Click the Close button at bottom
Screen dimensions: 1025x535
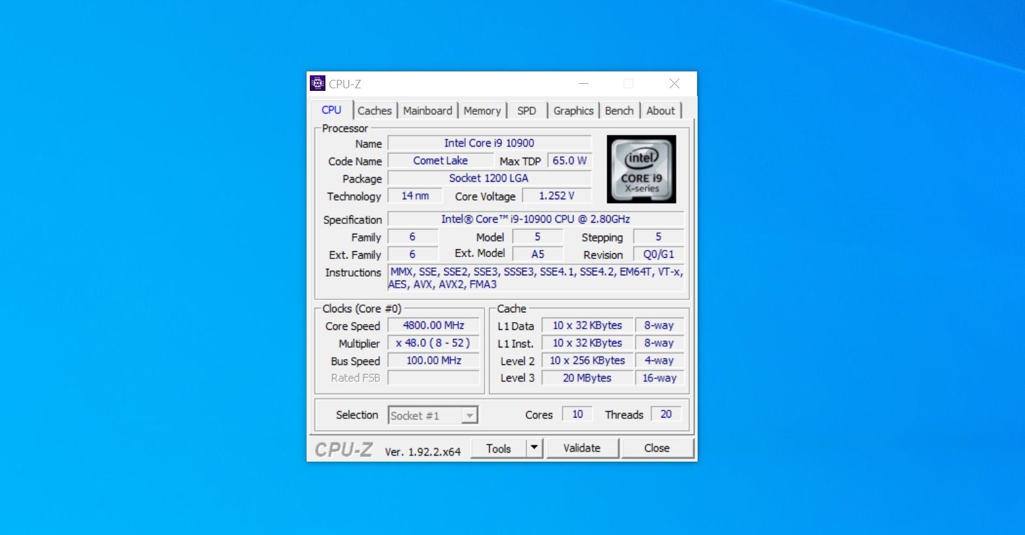(x=657, y=448)
